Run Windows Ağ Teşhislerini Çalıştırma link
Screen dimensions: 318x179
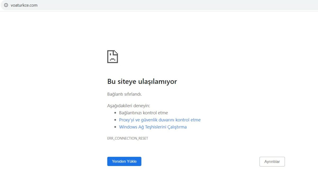click(153, 127)
